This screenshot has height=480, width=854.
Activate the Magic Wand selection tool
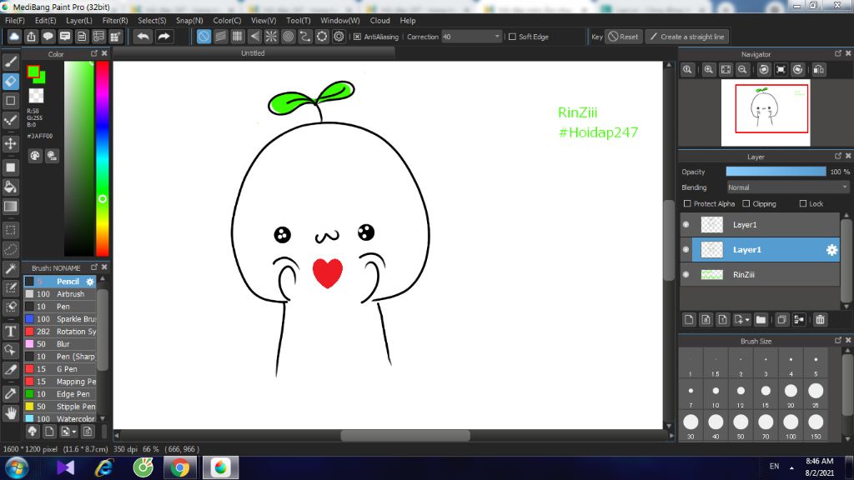(x=11, y=268)
